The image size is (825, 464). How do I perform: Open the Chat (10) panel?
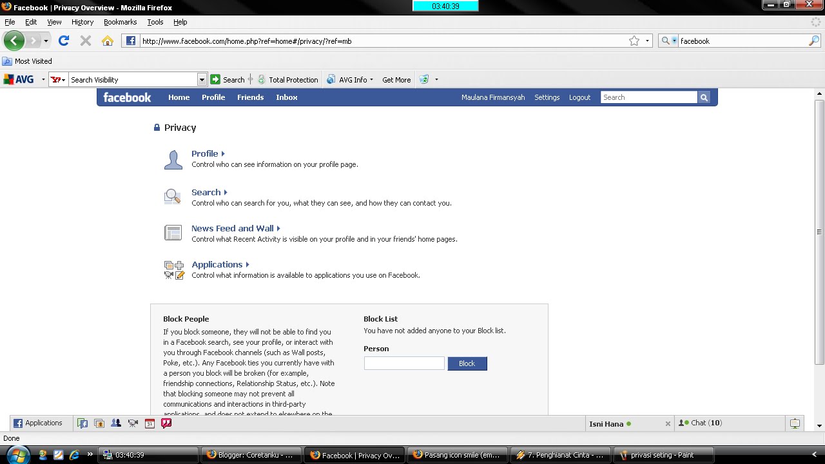coord(730,423)
